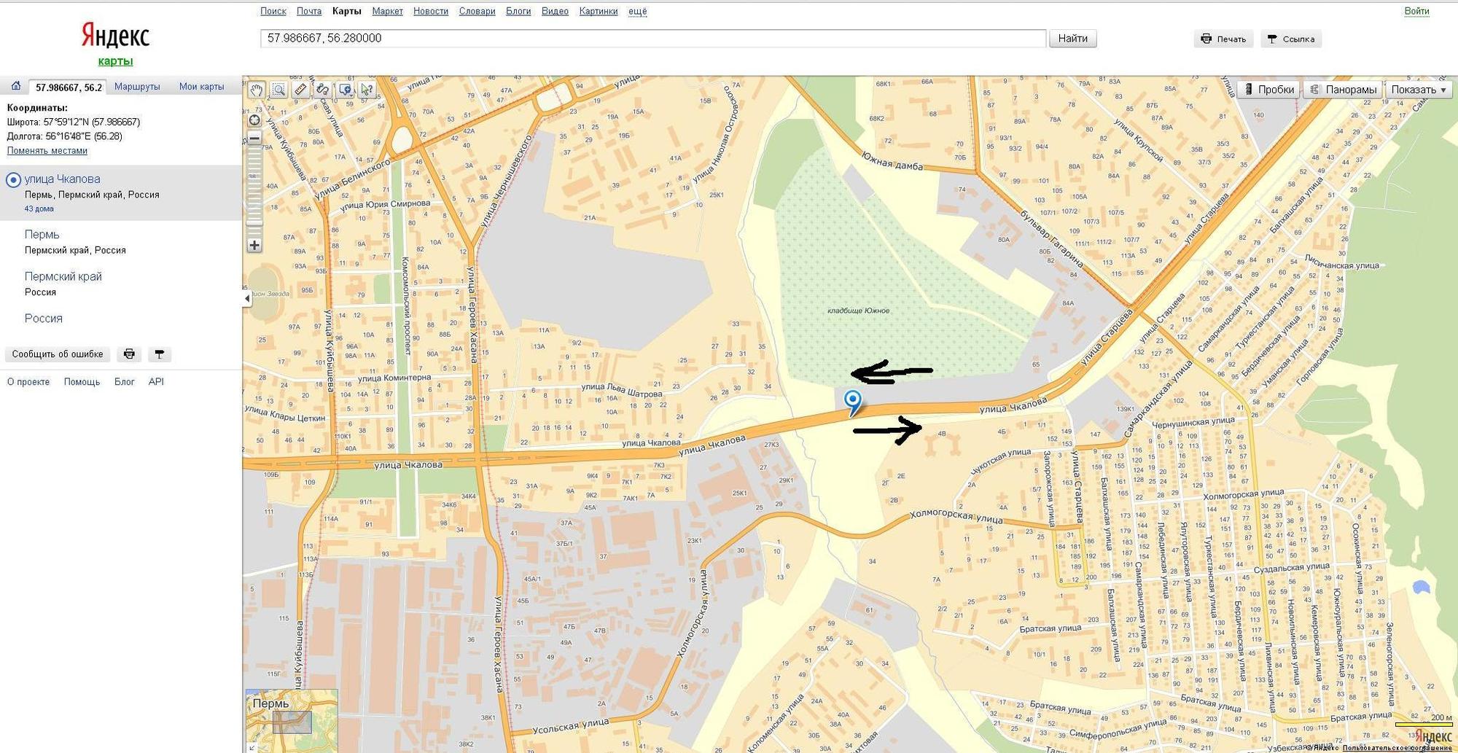Click the coordinates search input field
Screen dimensions: 1458x753
click(x=652, y=39)
